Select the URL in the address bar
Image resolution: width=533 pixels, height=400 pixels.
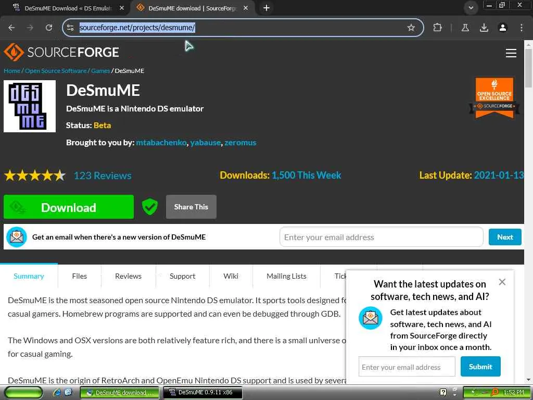(137, 28)
